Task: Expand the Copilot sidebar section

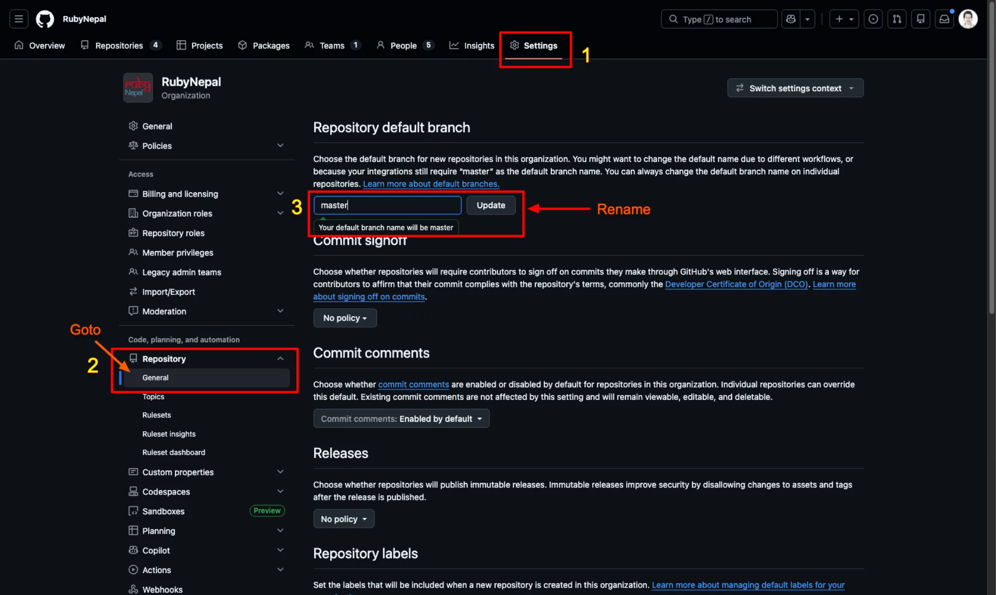Action: [207, 550]
